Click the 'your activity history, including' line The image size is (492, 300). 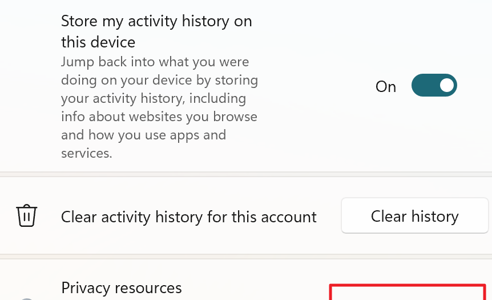tap(154, 99)
